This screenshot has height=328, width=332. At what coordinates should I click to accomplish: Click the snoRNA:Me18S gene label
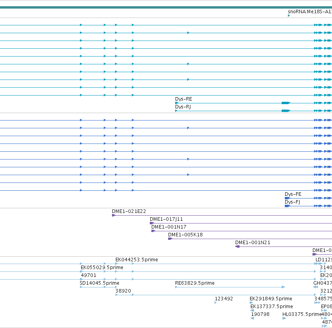[310, 12]
